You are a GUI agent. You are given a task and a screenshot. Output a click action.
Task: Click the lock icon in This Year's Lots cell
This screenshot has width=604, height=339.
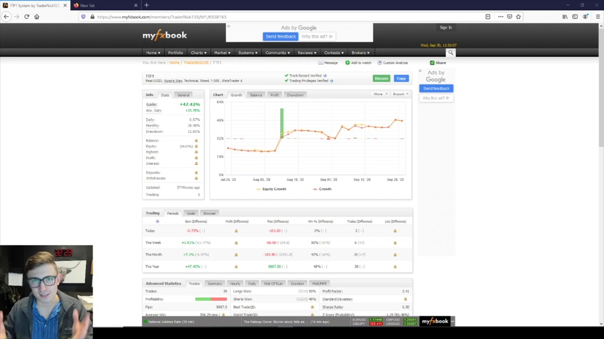point(395,266)
